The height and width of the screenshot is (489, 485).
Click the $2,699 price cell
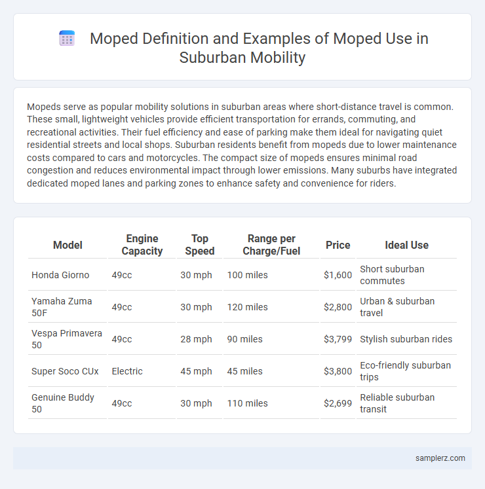point(338,403)
